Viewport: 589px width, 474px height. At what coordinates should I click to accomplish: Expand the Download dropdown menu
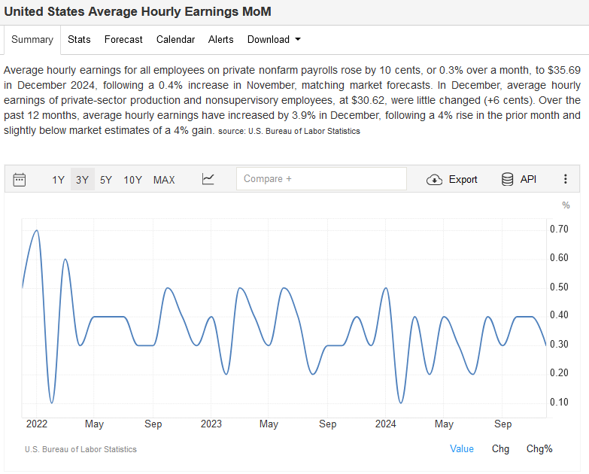(274, 39)
